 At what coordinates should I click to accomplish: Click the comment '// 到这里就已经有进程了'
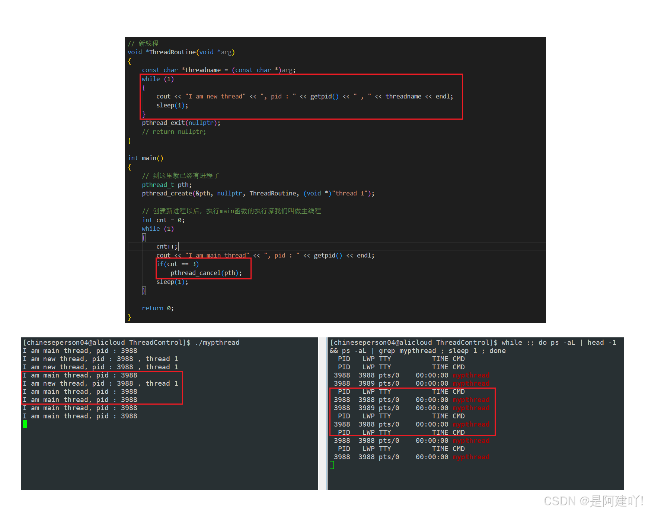(x=181, y=176)
